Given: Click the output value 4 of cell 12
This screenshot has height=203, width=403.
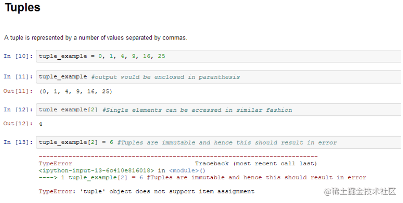Looking at the screenshot, I should point(40,124).
